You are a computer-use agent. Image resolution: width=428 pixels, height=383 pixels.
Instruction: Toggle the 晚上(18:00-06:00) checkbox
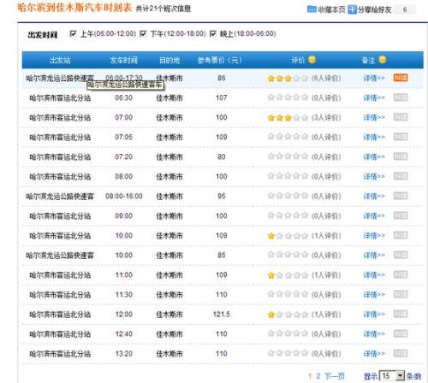(x=213, y=33)
